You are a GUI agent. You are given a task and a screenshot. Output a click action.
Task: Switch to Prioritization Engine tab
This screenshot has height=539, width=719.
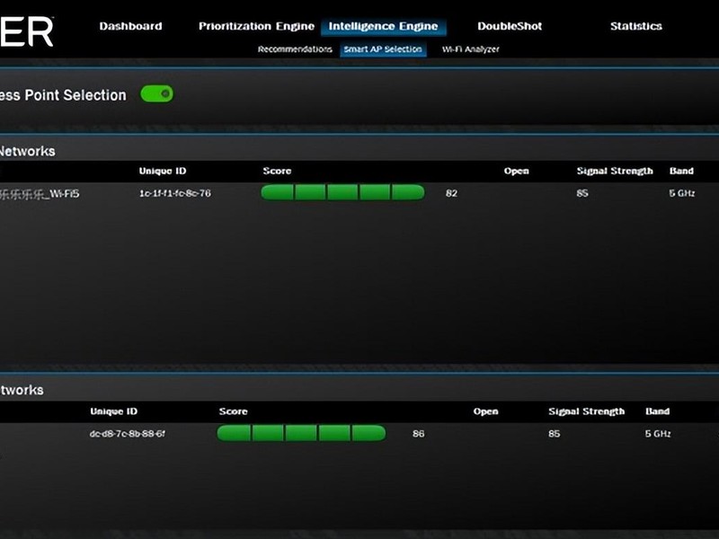(x=256, y=27)
